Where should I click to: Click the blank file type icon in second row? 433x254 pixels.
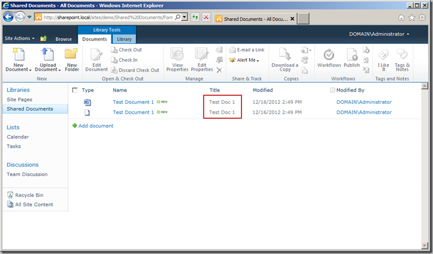pyautogui.click(x=87, y=113)
